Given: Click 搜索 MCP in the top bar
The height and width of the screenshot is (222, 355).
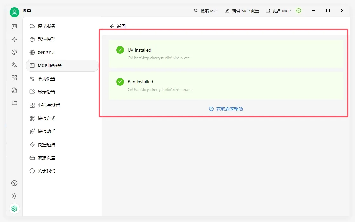Looking at the screenshot, I should click(x=206, y=11).
